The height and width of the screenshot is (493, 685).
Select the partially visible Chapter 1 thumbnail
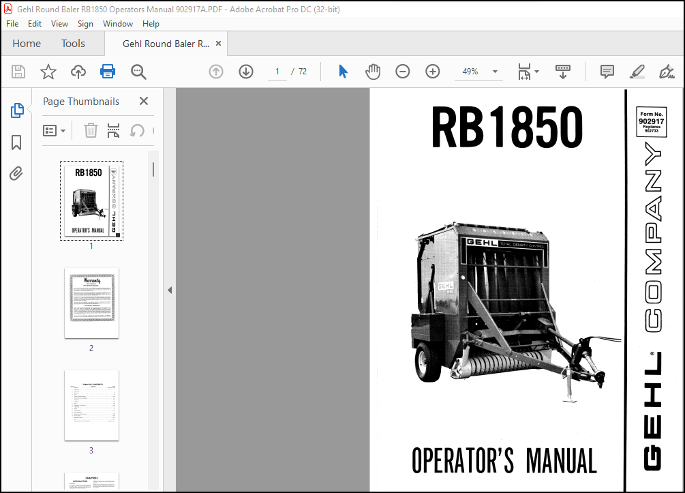[92, 481]
